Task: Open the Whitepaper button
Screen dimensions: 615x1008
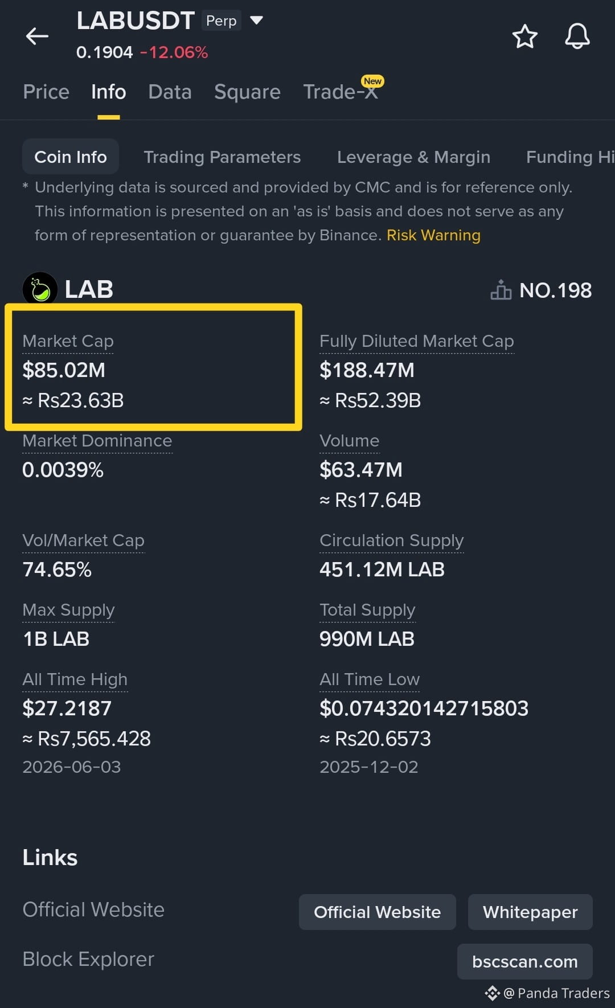Action: (x=530, y=912)
